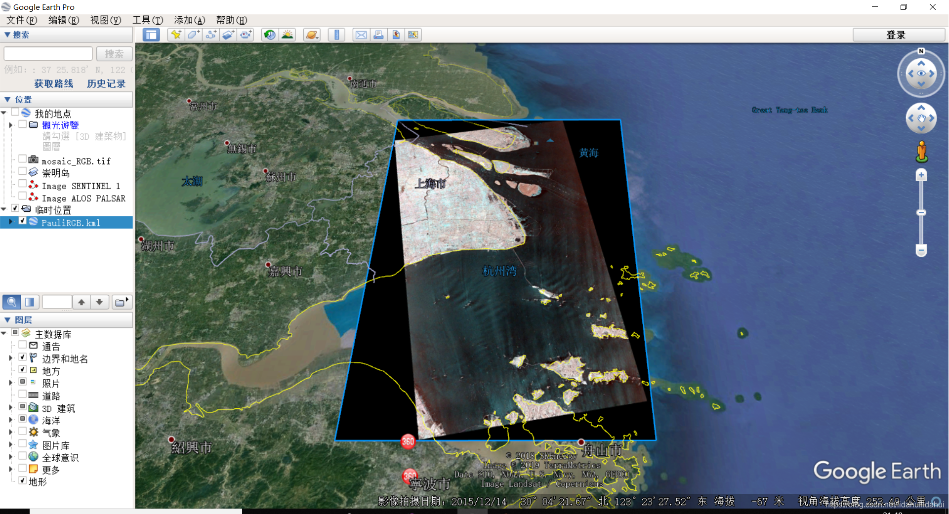Click the add folder icon in the Places panel
Viewport: 949px width, 514px height.
click(x=121, y=302)
